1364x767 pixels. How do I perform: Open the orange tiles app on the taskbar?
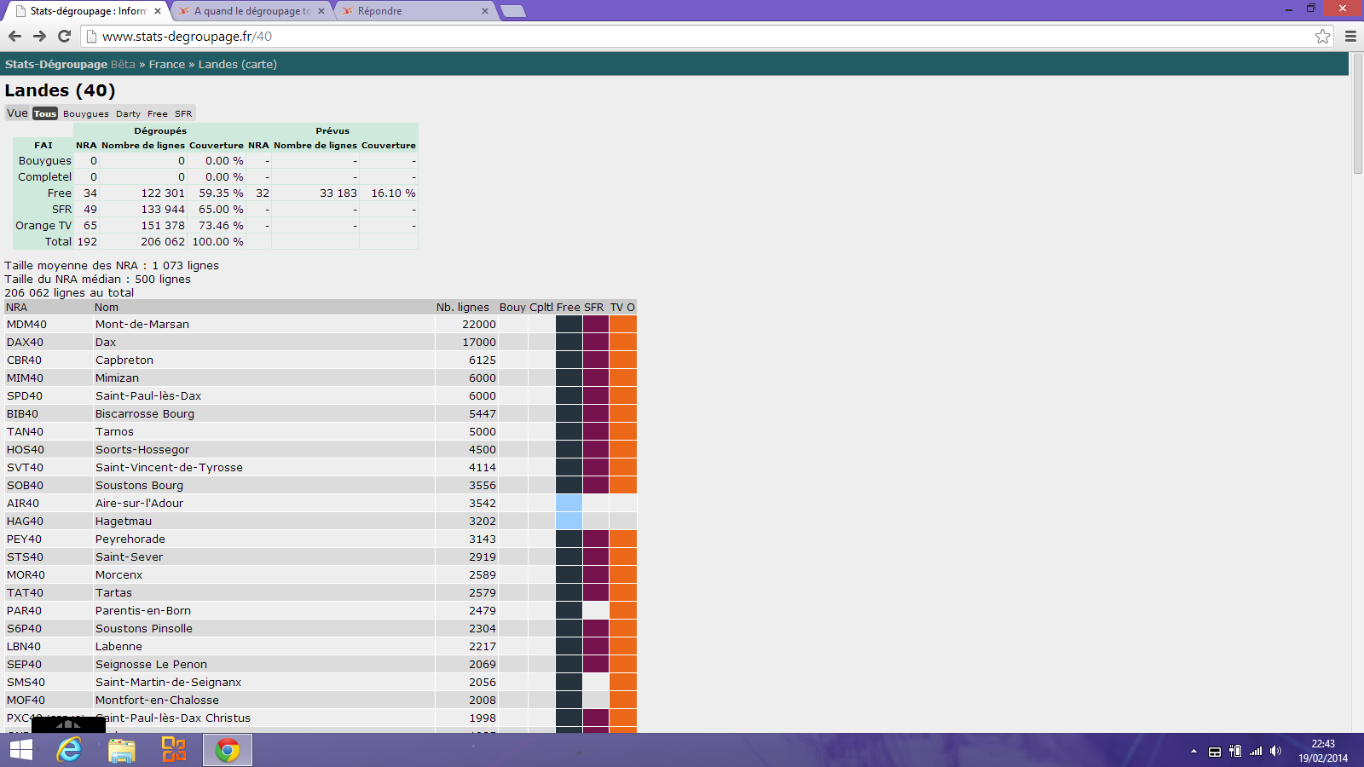tap(174, 750)
